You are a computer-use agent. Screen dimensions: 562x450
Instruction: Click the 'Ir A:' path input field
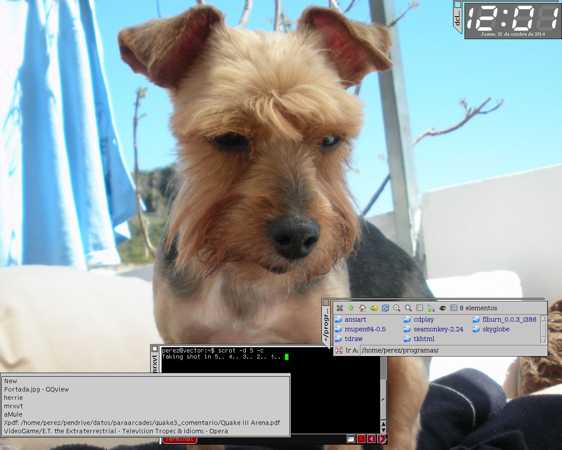coord(453,350)
